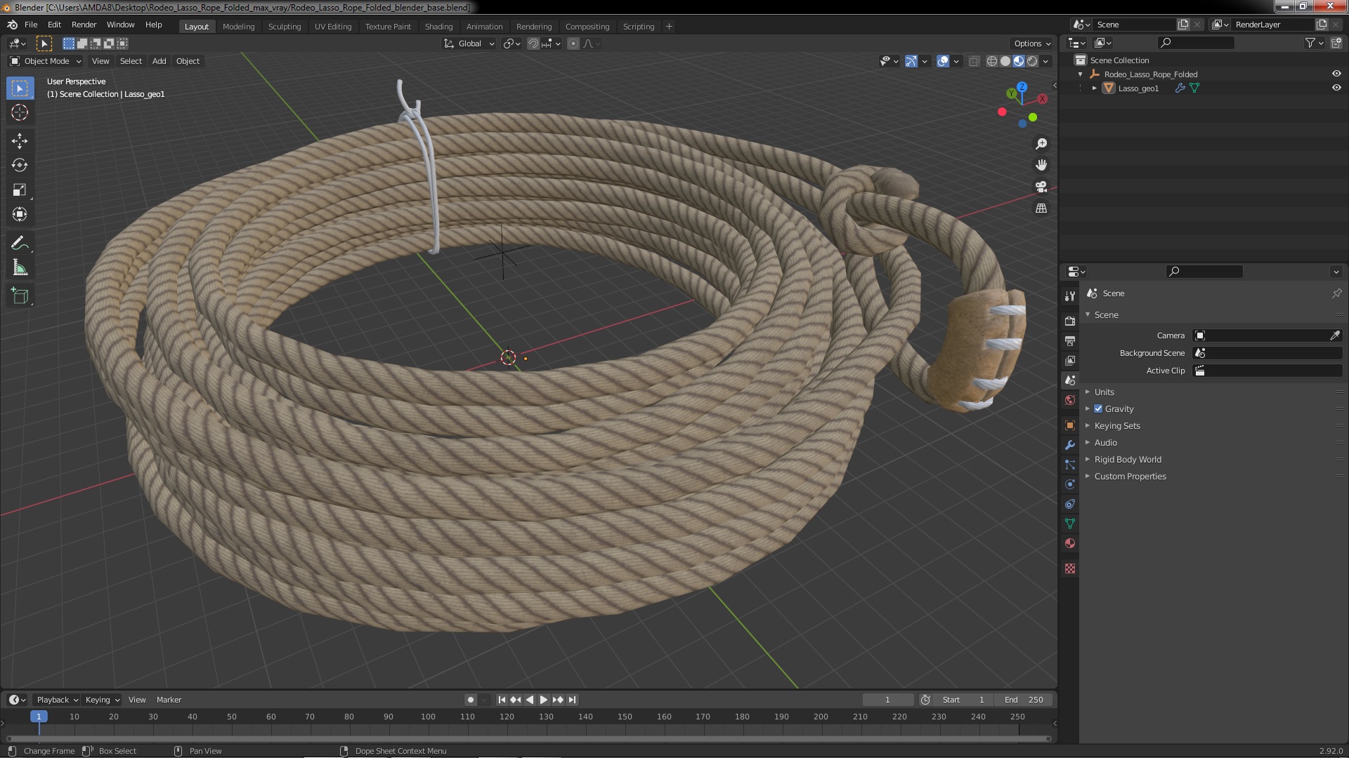Expand the Units panel
The width and height of the screenshot is (1349, 758).
click(x=1104, y=392)
